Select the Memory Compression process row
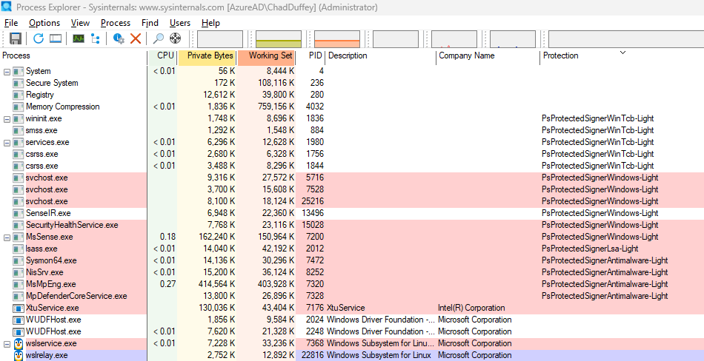The height and width of the screenshot is (361, 704). pyautogui.click(x=352, y=107)
